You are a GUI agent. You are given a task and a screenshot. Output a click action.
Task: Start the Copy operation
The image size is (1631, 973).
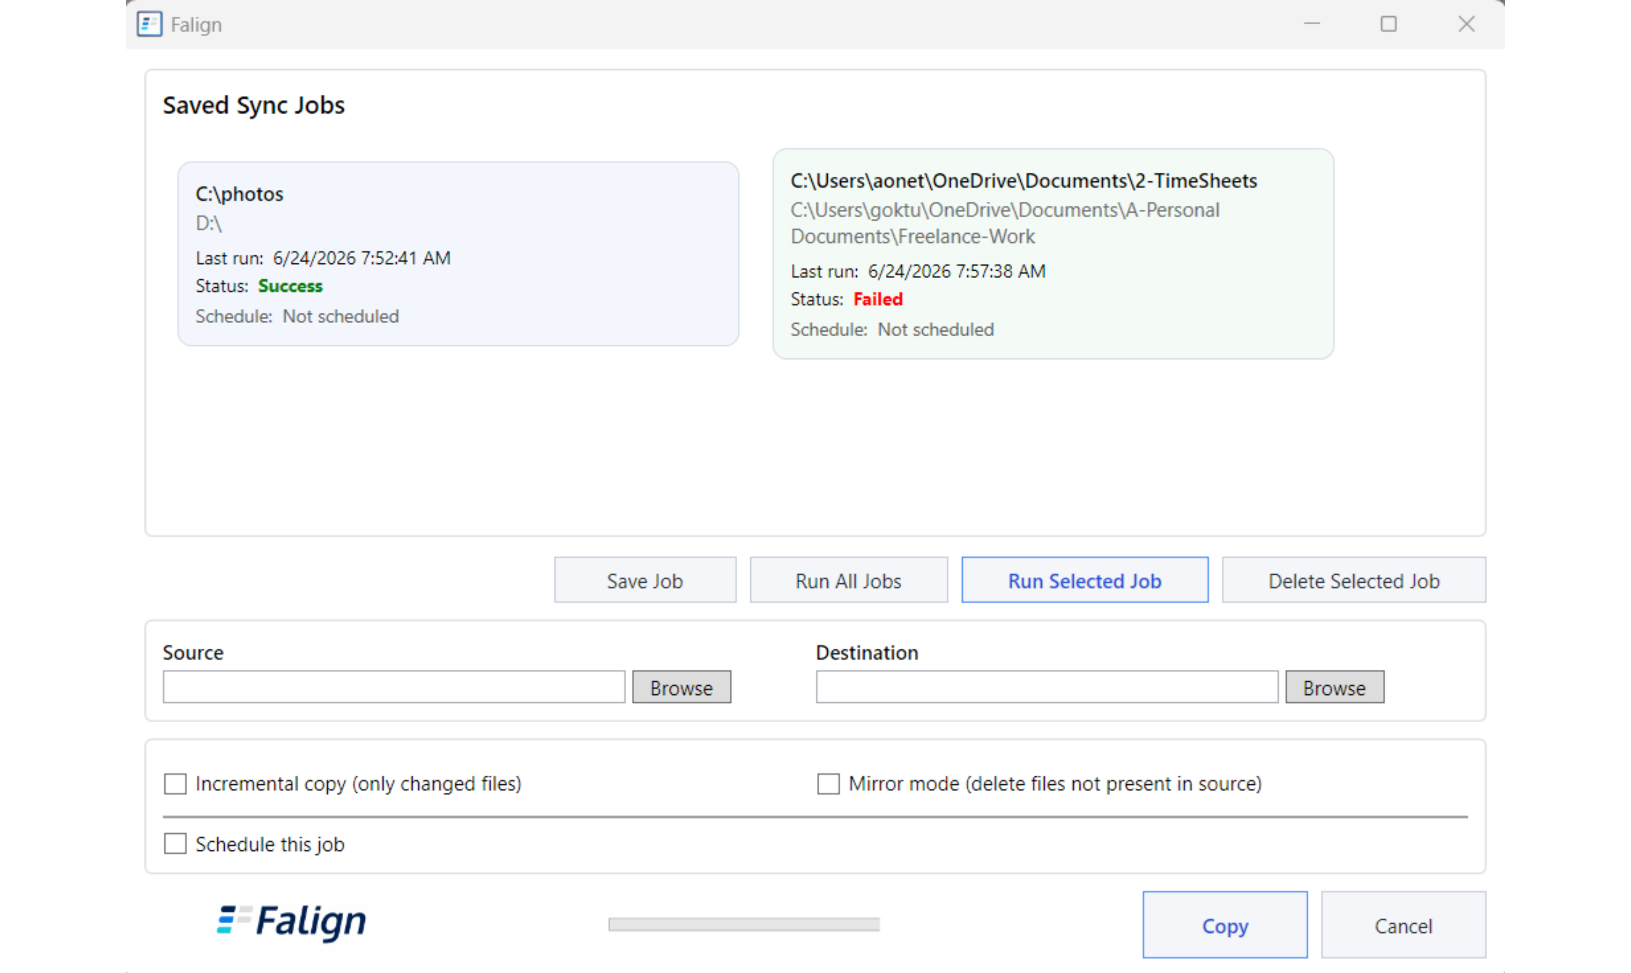(x=1225, y=925)
